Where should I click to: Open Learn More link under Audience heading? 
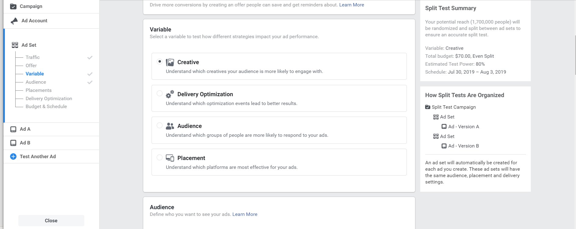coord(245,214)
